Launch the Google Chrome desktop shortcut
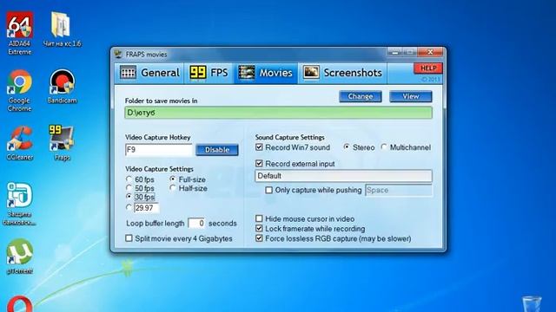Image resolution: width=556 pixels, height=312 pixels. (x=19, y=90)
